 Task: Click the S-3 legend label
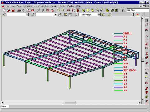click(125, 80)
